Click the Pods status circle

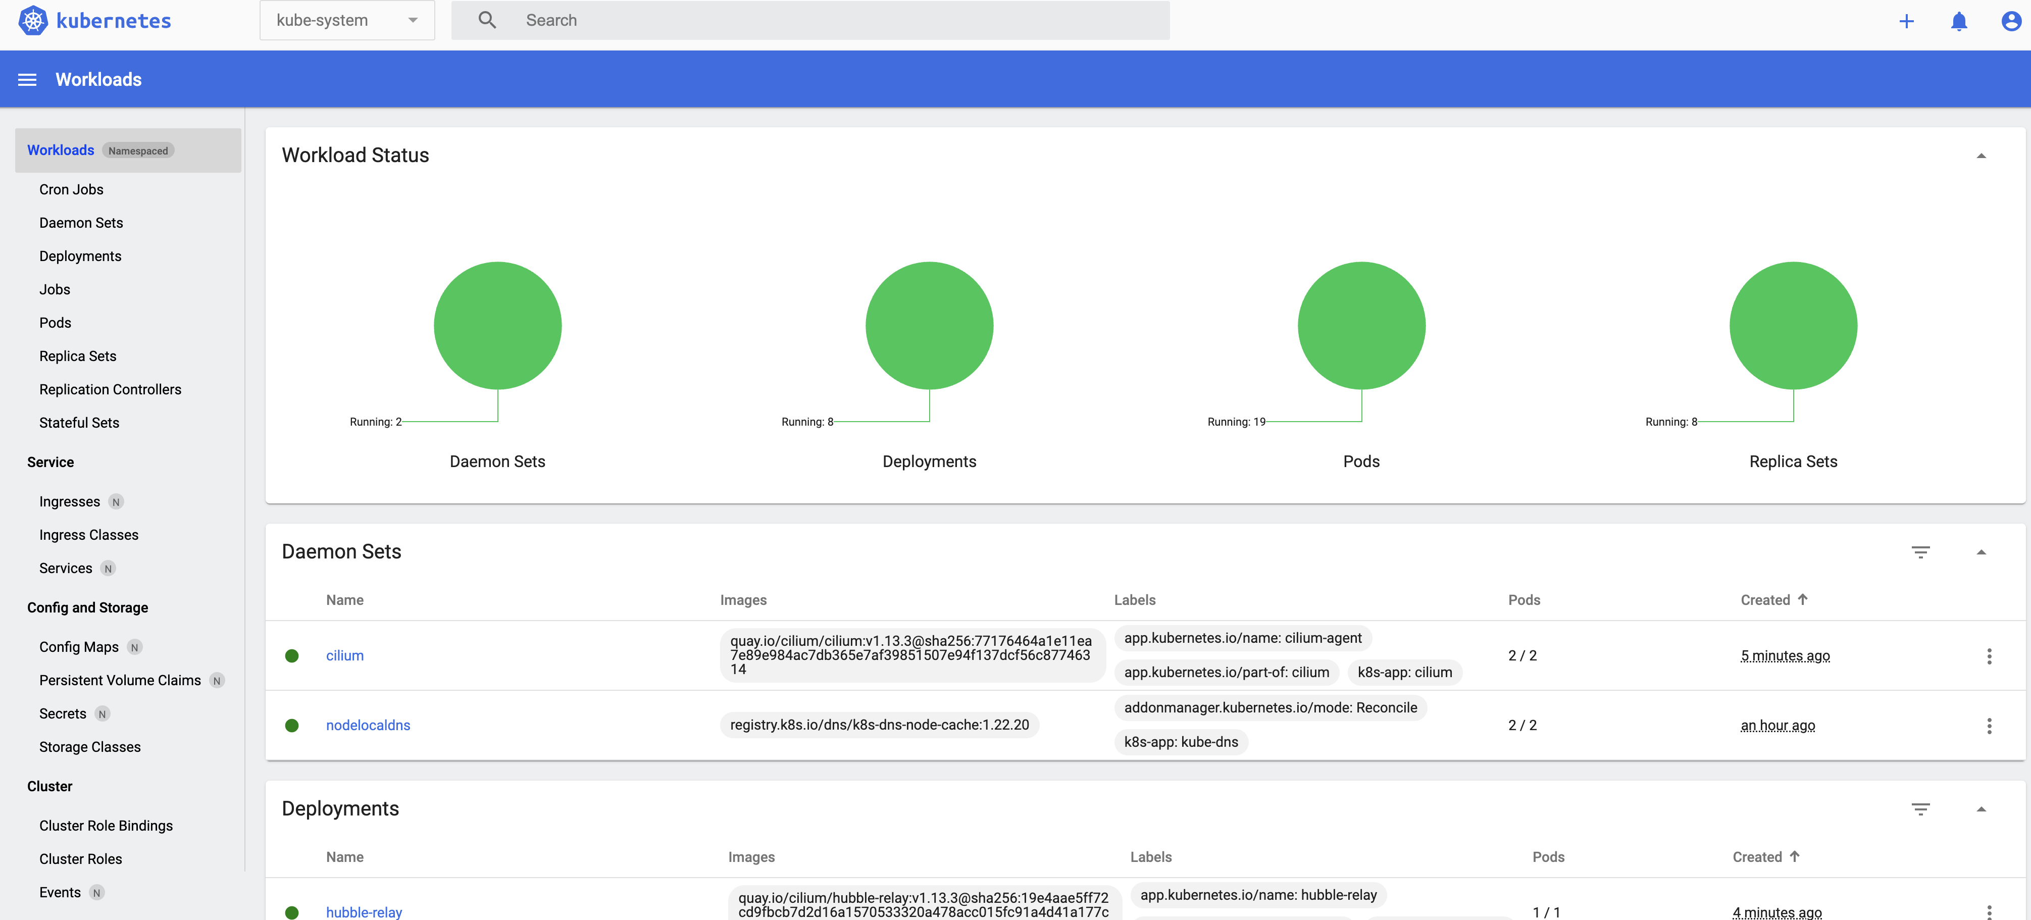pos(1361,326)
